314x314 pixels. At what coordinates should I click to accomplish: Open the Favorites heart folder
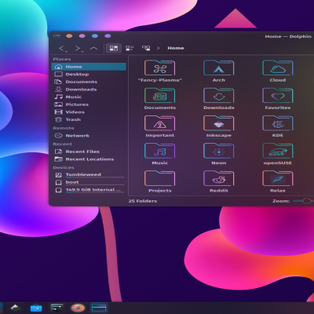coord(278,96)
